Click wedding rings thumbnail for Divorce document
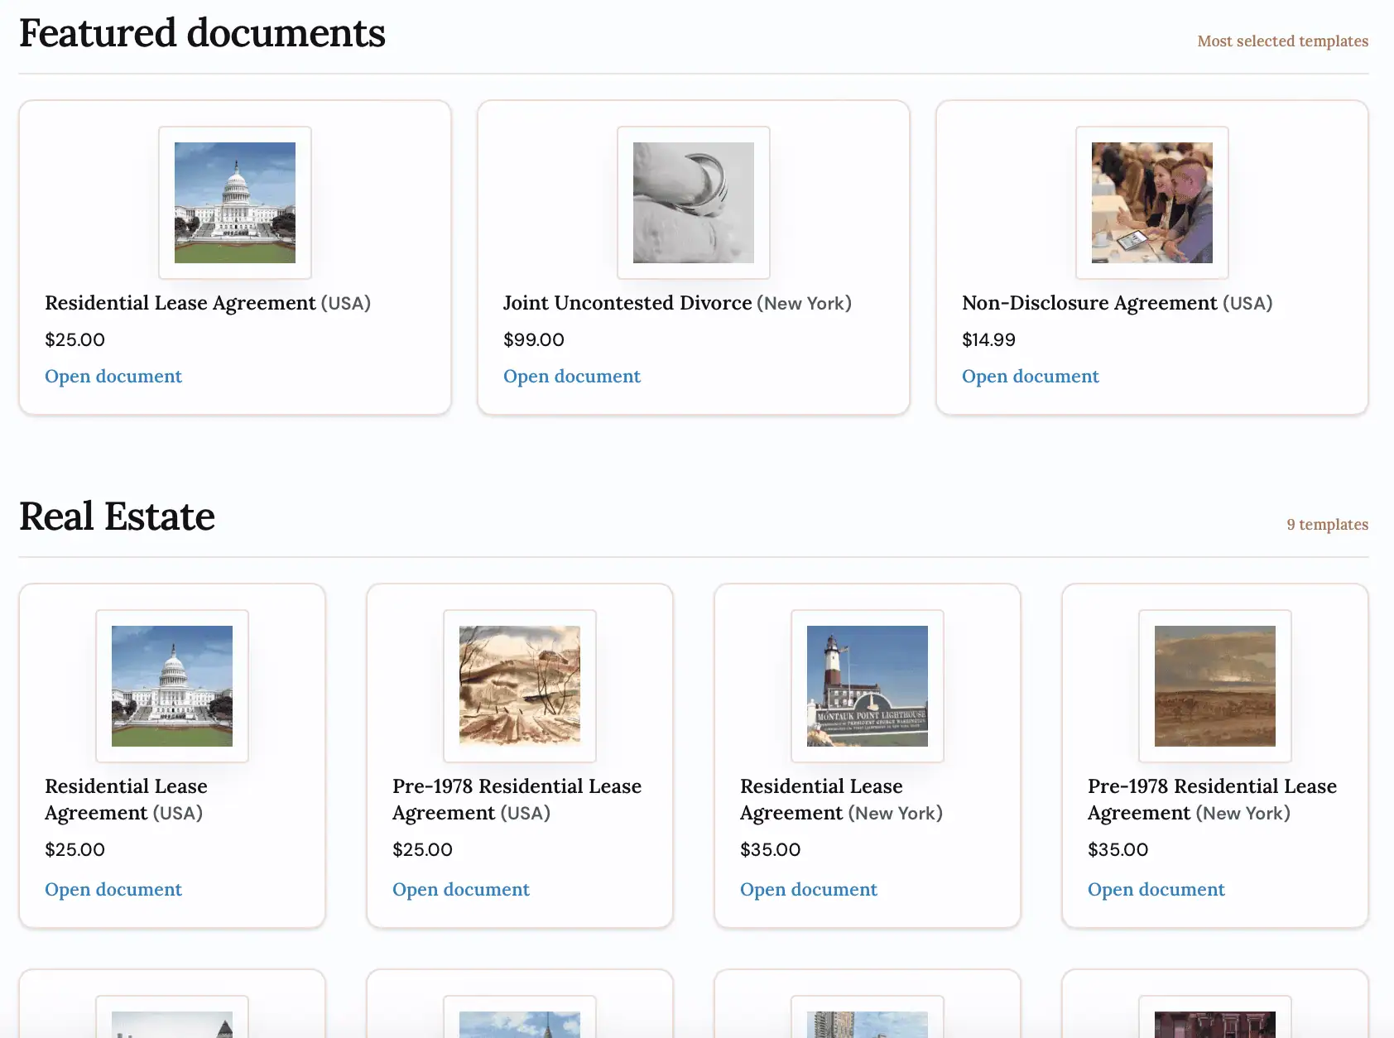 [x=694, y=203]
